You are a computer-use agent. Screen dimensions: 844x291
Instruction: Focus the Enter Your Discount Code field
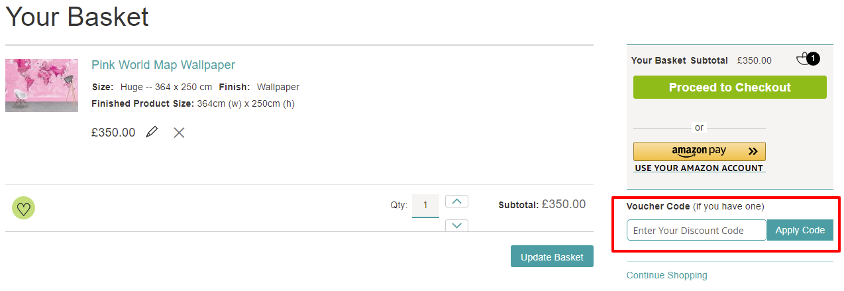(x=696, y=231)
